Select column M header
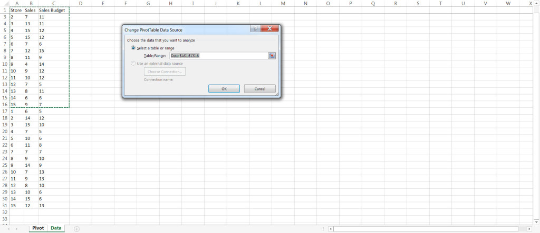Screen dimensions: 540x233 283,4
